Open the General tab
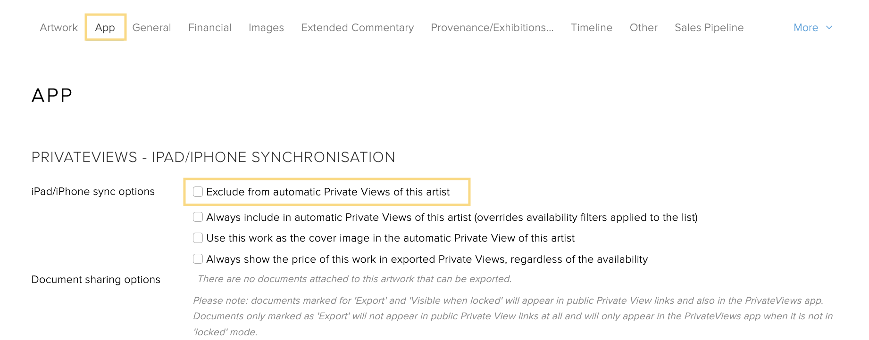This screenshot has width=869, height=340. (x=151, y=28)
